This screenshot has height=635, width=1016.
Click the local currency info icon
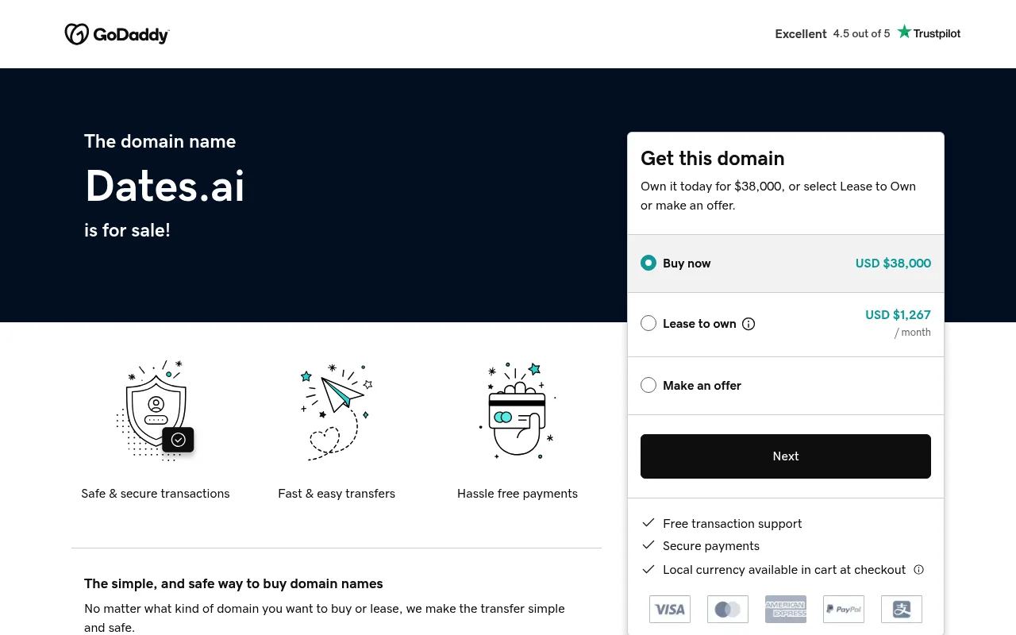919,569
